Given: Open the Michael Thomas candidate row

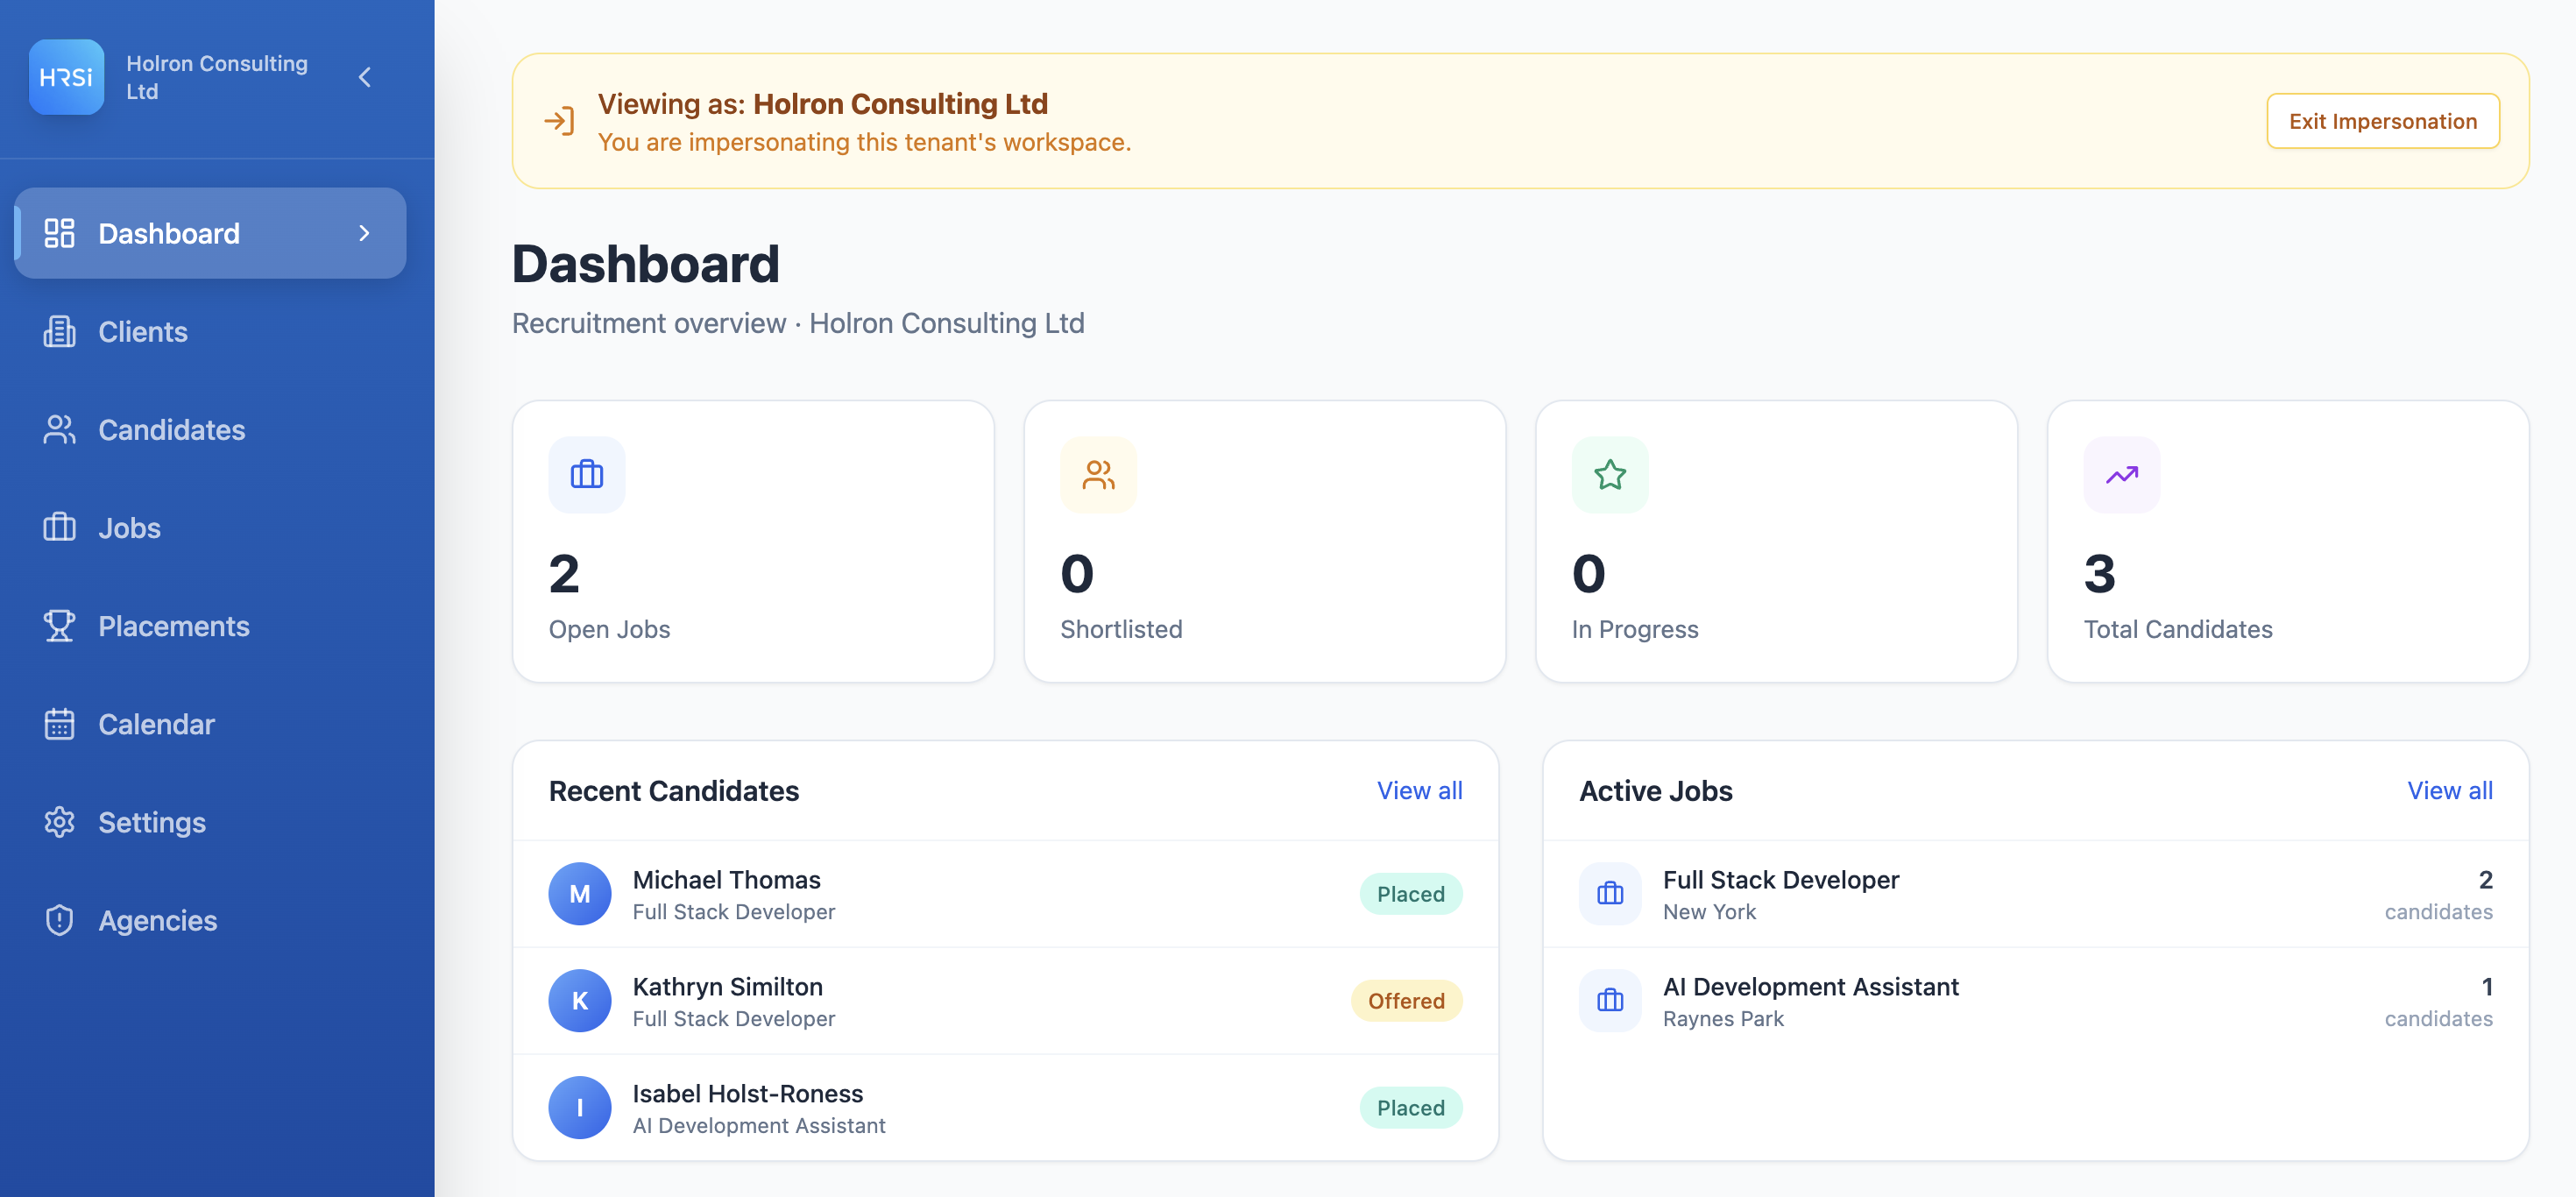Looking at the screenshot, I should [x=1005, y=893].
